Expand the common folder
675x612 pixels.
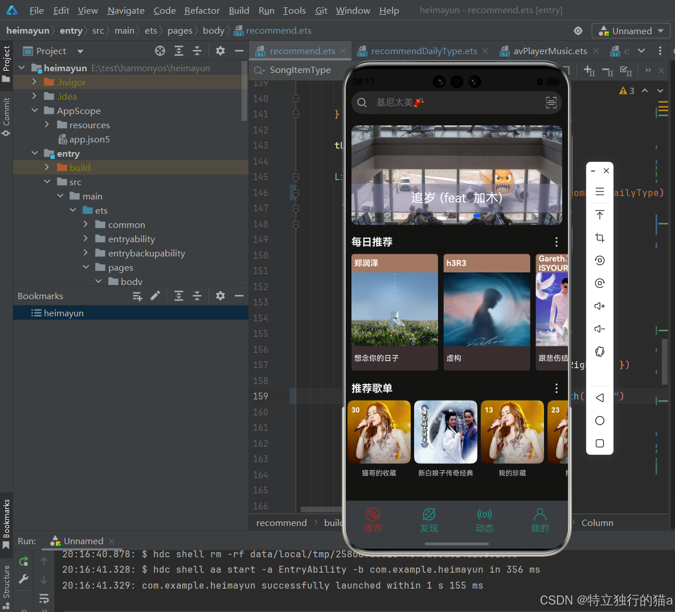click(85, 225)
